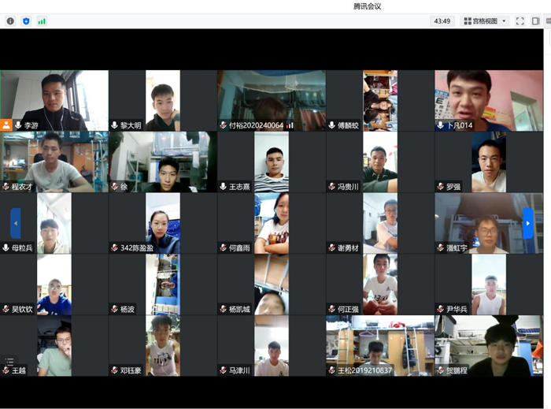551x409 pixels.
Task: Click the meeting info icon in top-left
Action: click(10, 21)
